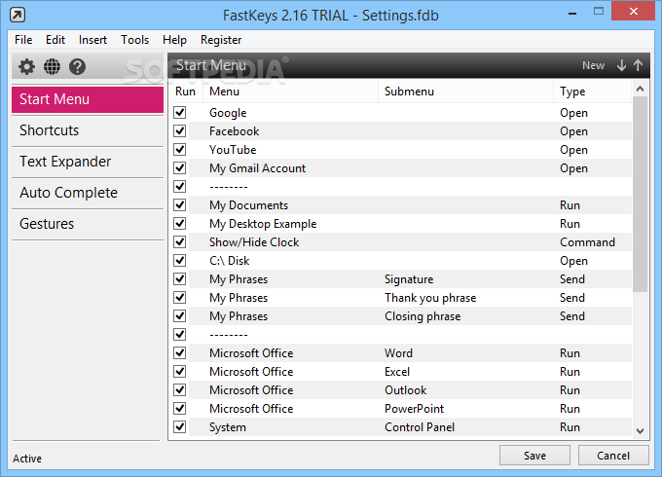This screenshot has width=662, height=477.
Task: Toggle the Facebook Run checkbox
Action: [x=180, y=130]
